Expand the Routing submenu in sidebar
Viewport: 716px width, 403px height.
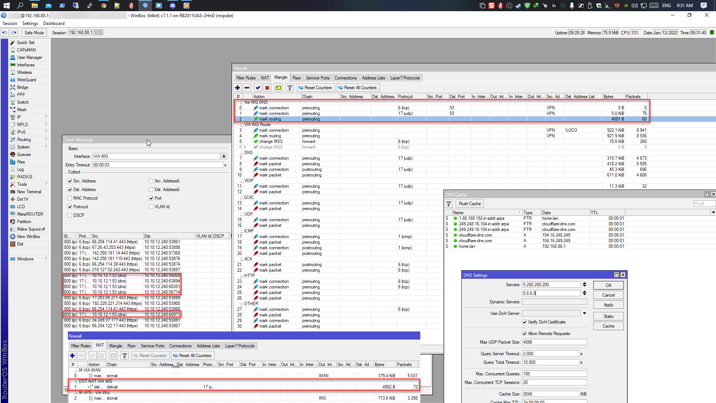click(24, 140)
